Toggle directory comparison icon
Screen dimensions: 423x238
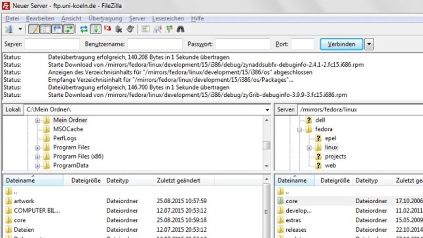click(x=157, y=29)
